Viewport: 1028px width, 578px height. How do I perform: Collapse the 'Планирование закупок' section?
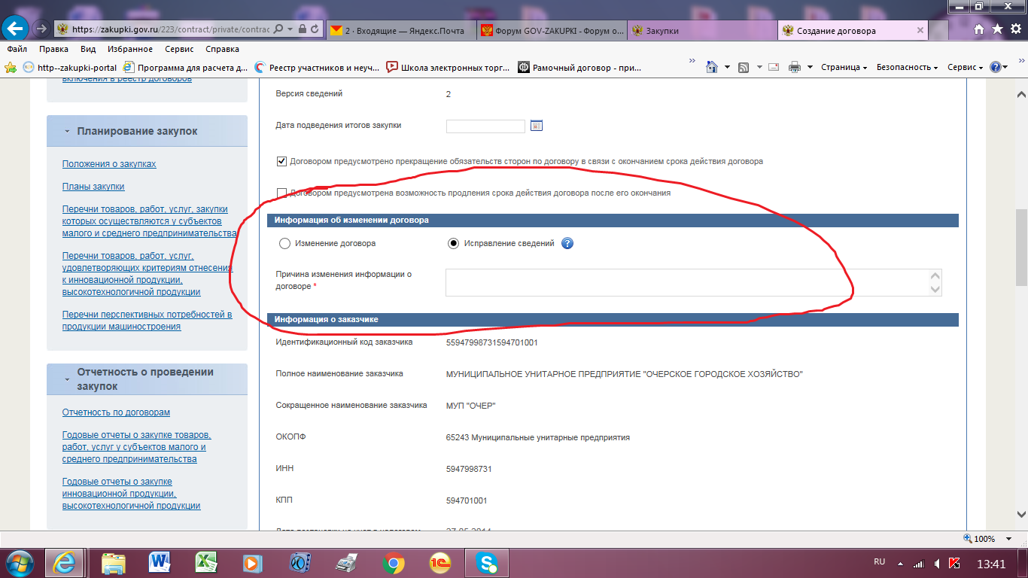tap(68, 131)
